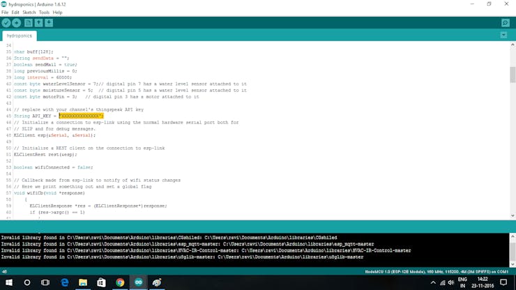Open the clock showing 14:22

[x=483, y=282]
